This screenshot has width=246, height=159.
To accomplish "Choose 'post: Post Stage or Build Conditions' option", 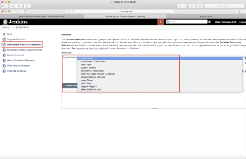I will pyautogui.click(x=98, y=74).
